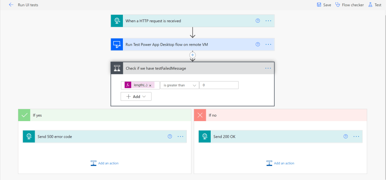Image resolution: width=386 pixels, height=180 pixels.
Task: Open the Send 200 OK ellipsis menu
Action: coord(356,137)
